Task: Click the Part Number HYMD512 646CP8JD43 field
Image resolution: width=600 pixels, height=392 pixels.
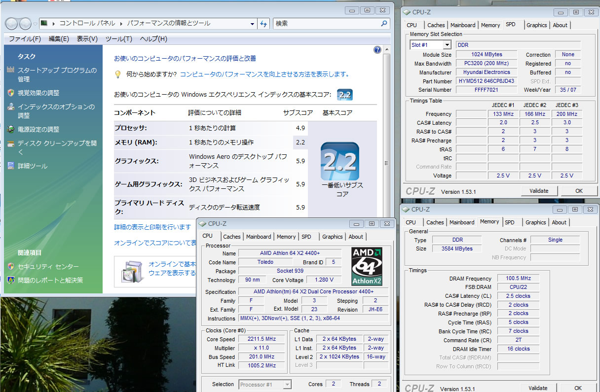Action: coord(487,81)
